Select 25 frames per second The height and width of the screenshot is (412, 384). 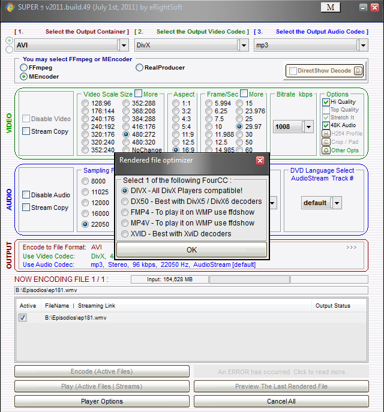pyautogui.click(x=239, y=119)
